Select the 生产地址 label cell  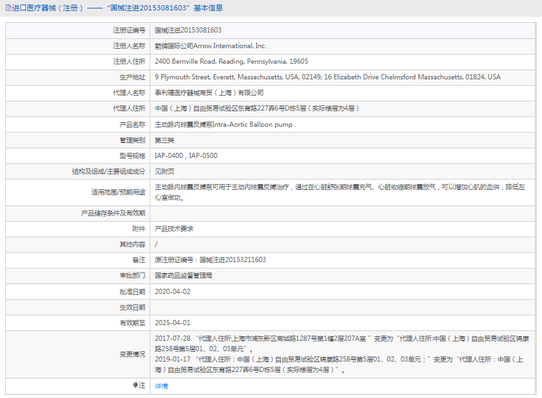(x=78, y=77)
